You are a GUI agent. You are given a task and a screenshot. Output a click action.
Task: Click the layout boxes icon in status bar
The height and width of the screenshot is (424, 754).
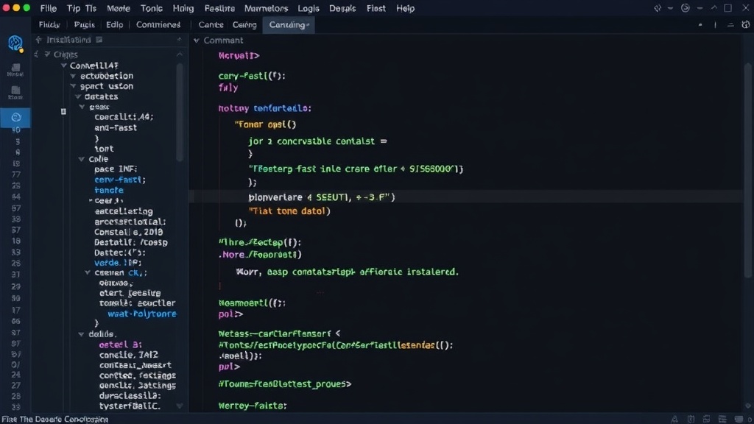(706, 420)
